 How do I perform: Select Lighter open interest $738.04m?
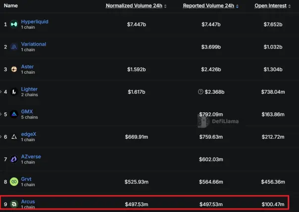point(273,92)
